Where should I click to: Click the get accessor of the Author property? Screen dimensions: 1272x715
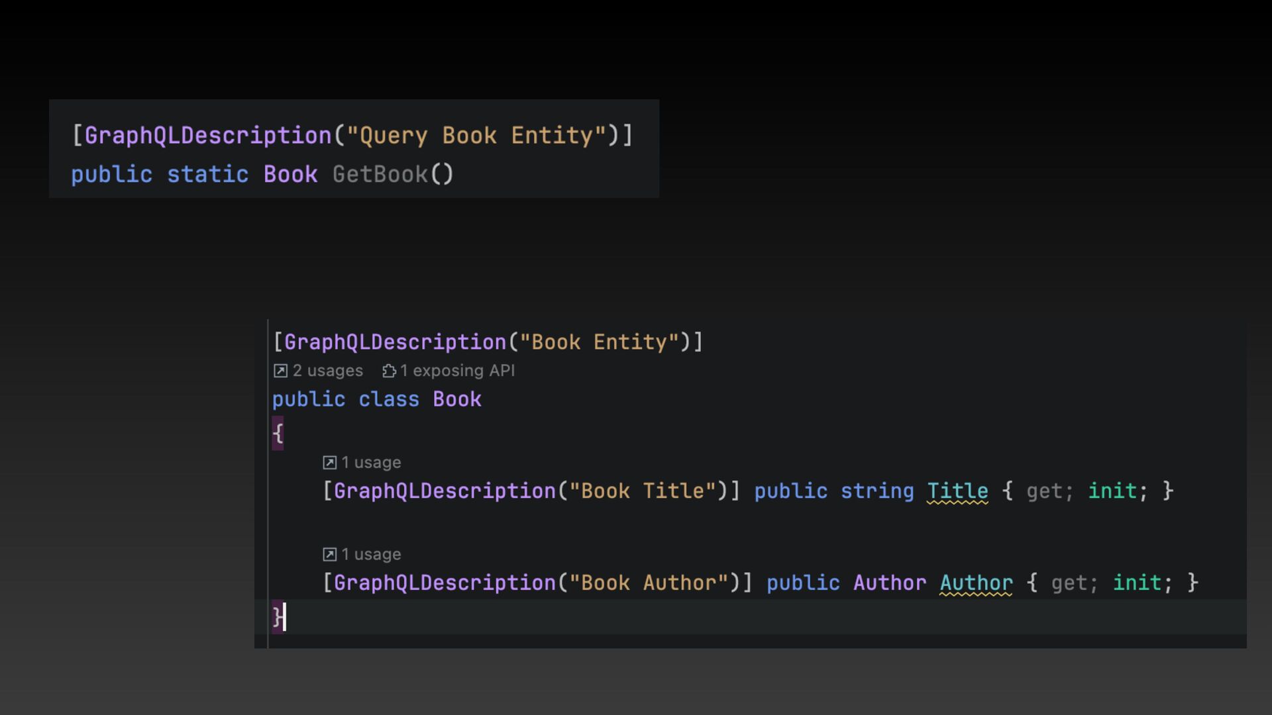tap(1069, 583)
